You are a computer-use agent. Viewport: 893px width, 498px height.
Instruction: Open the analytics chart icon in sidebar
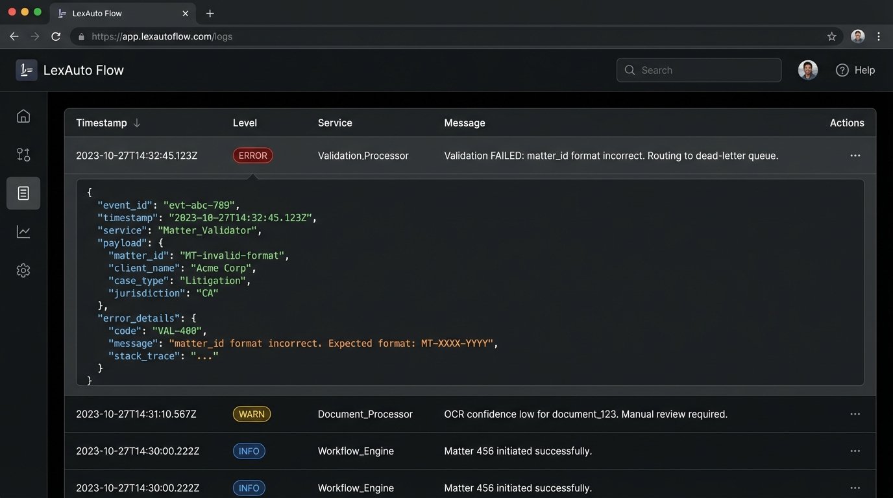(23, 231)
